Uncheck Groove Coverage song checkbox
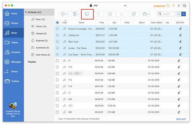The image size is (192, 125). [x=57, y=29]
